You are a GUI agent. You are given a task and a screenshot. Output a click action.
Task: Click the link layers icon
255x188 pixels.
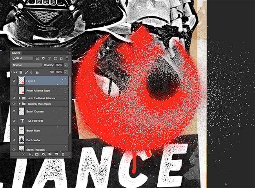(x=24, y=154)
